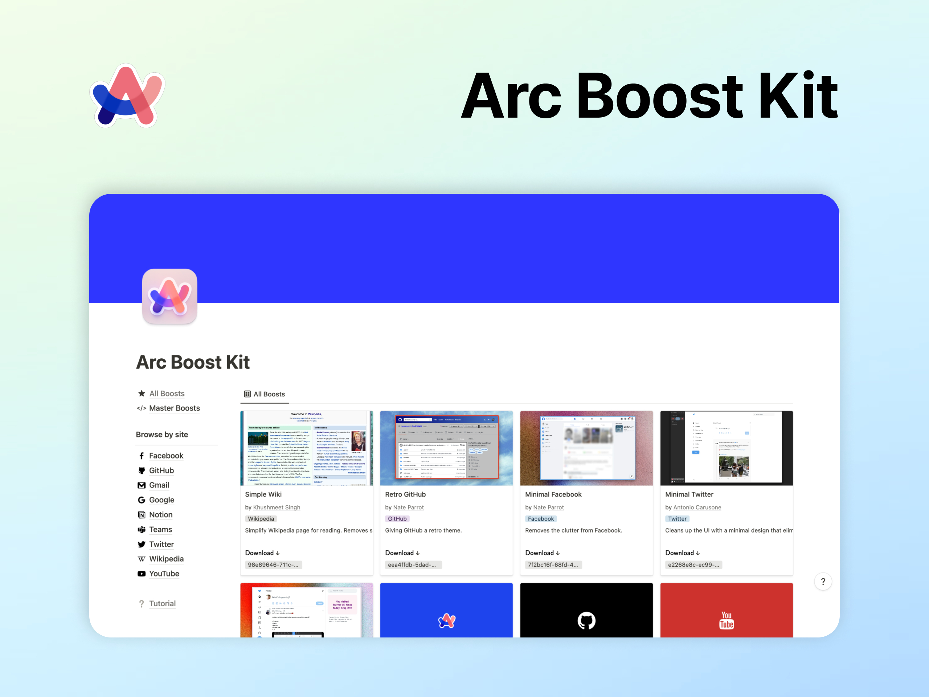Download the Minimal Twitter boost
The width and height of the screenshot is (929, 697).
(683, 553)
